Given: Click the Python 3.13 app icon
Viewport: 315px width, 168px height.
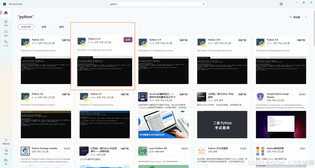Looking at the screenshot, I should 82,42.
